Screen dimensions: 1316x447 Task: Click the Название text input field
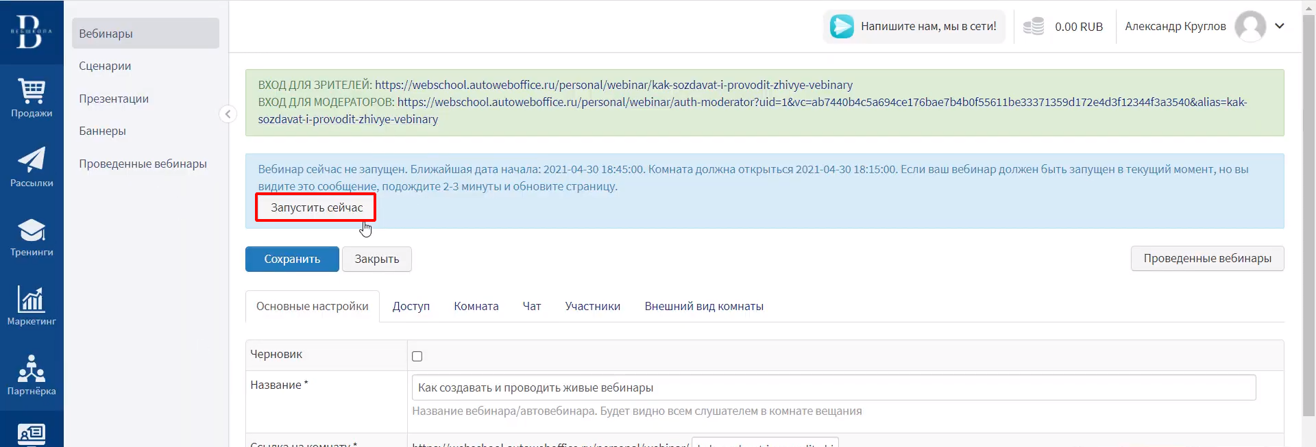point(833,387)
